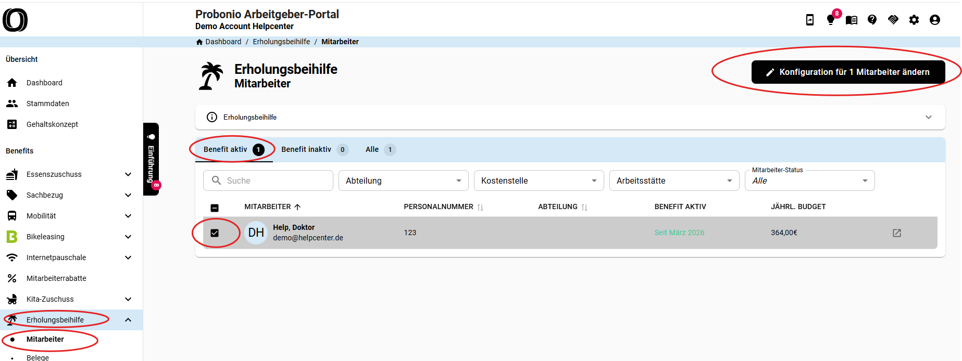Open employee details via external link icon
Screen dimensions: 962x361
[897, 233]
